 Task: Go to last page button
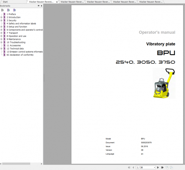pos(162,168)
